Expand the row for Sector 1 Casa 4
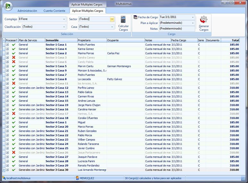 point(7,49)
